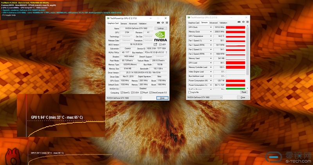
Task: Open the Memory Clock sensor dropdown
Action: pos(210,32)
